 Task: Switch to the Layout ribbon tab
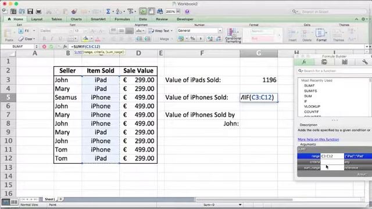[37, 19]
